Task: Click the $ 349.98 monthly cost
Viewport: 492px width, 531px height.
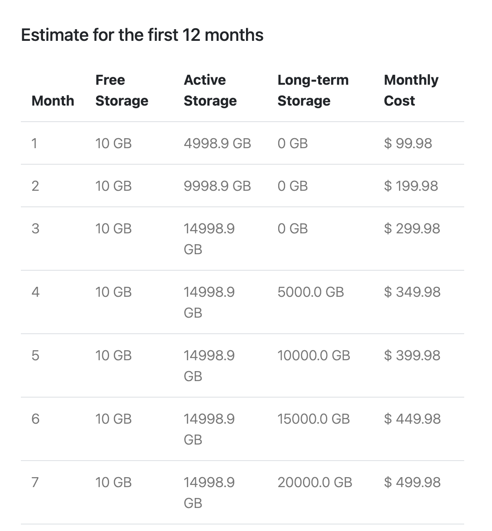Action: (412, 292)
